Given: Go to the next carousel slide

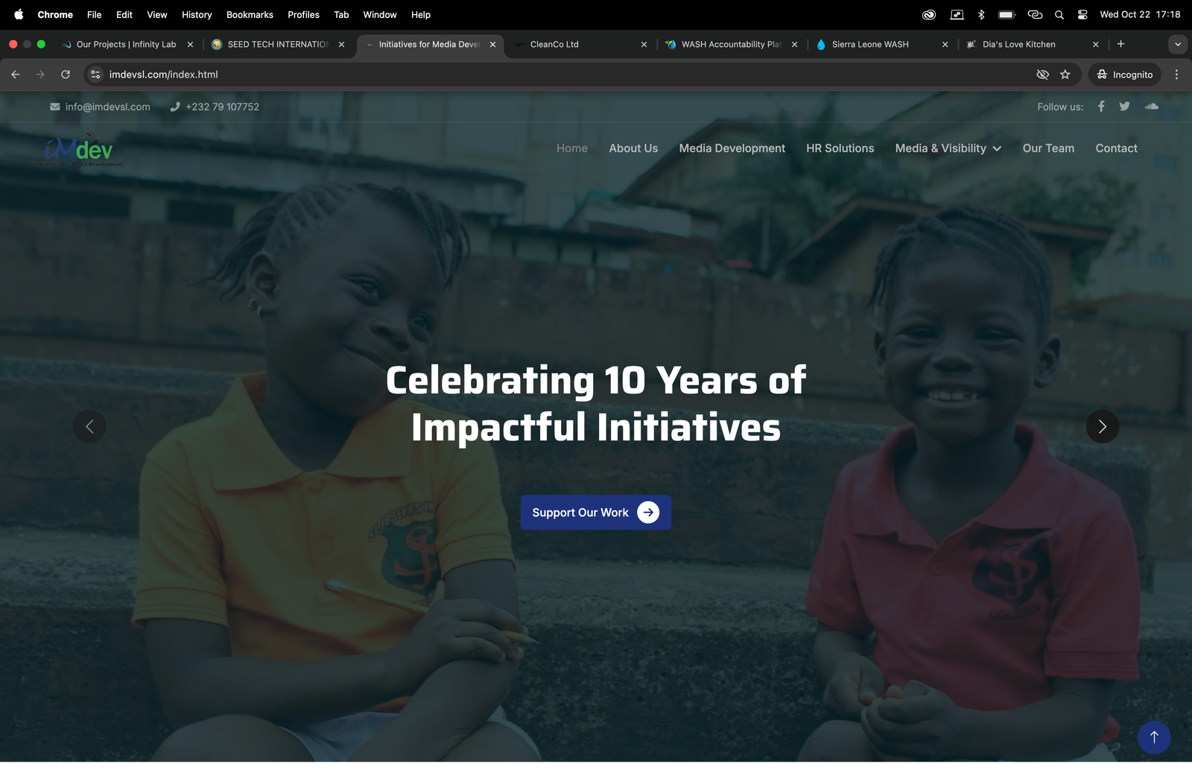Looking at the screenshot, I should click(1102, 426).
